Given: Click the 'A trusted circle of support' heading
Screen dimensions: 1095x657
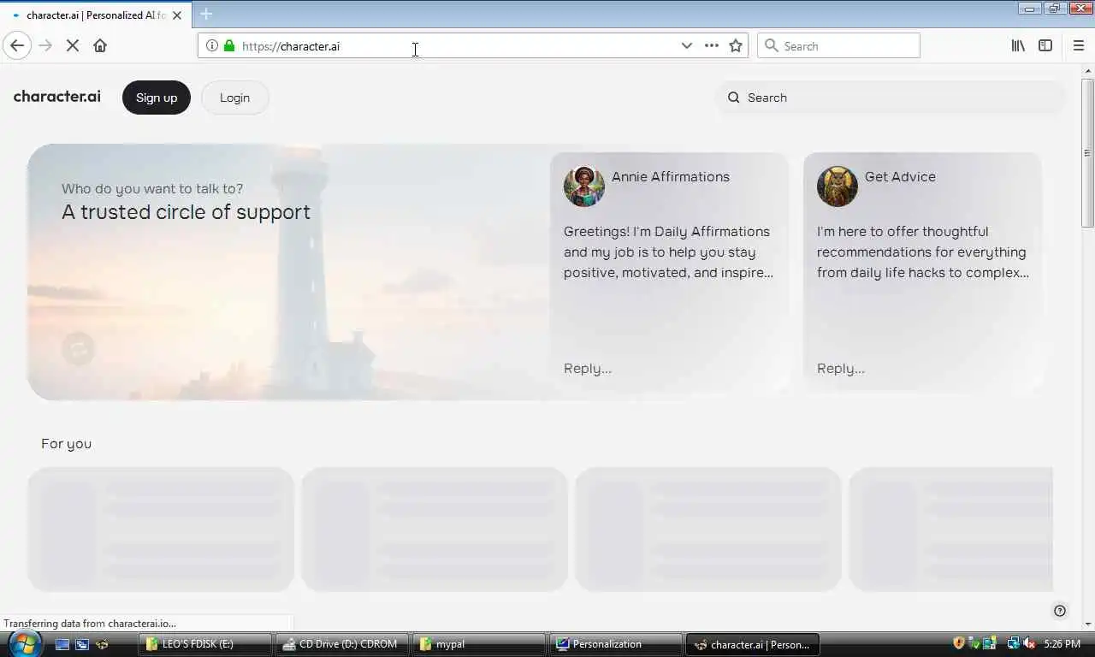Looking at the screenshot, I should click(186, 212).
